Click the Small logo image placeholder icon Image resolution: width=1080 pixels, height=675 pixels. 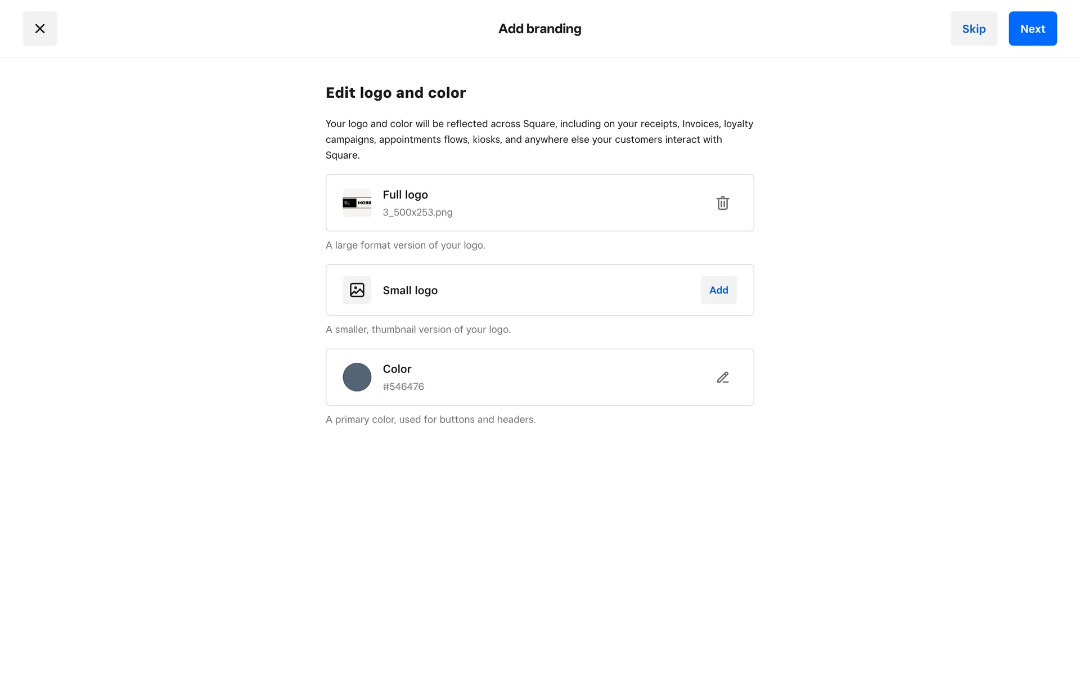357,290
